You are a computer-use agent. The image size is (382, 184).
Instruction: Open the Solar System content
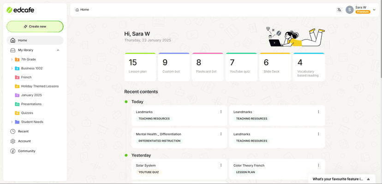(146, 166)
